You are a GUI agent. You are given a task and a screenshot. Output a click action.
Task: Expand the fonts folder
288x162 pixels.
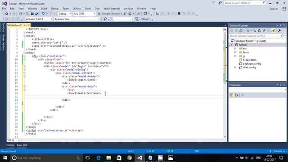tap(235, 52)
